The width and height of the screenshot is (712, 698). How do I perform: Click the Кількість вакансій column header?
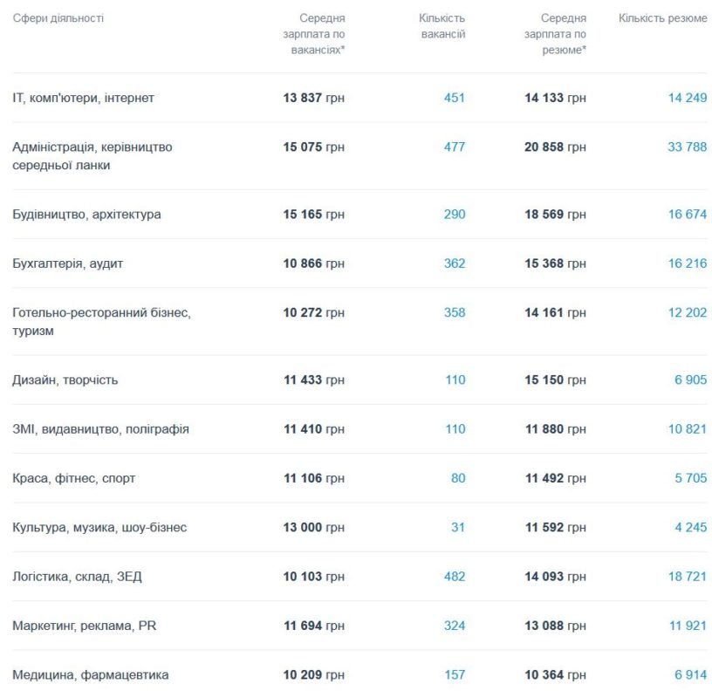click(x=442, y=26)
